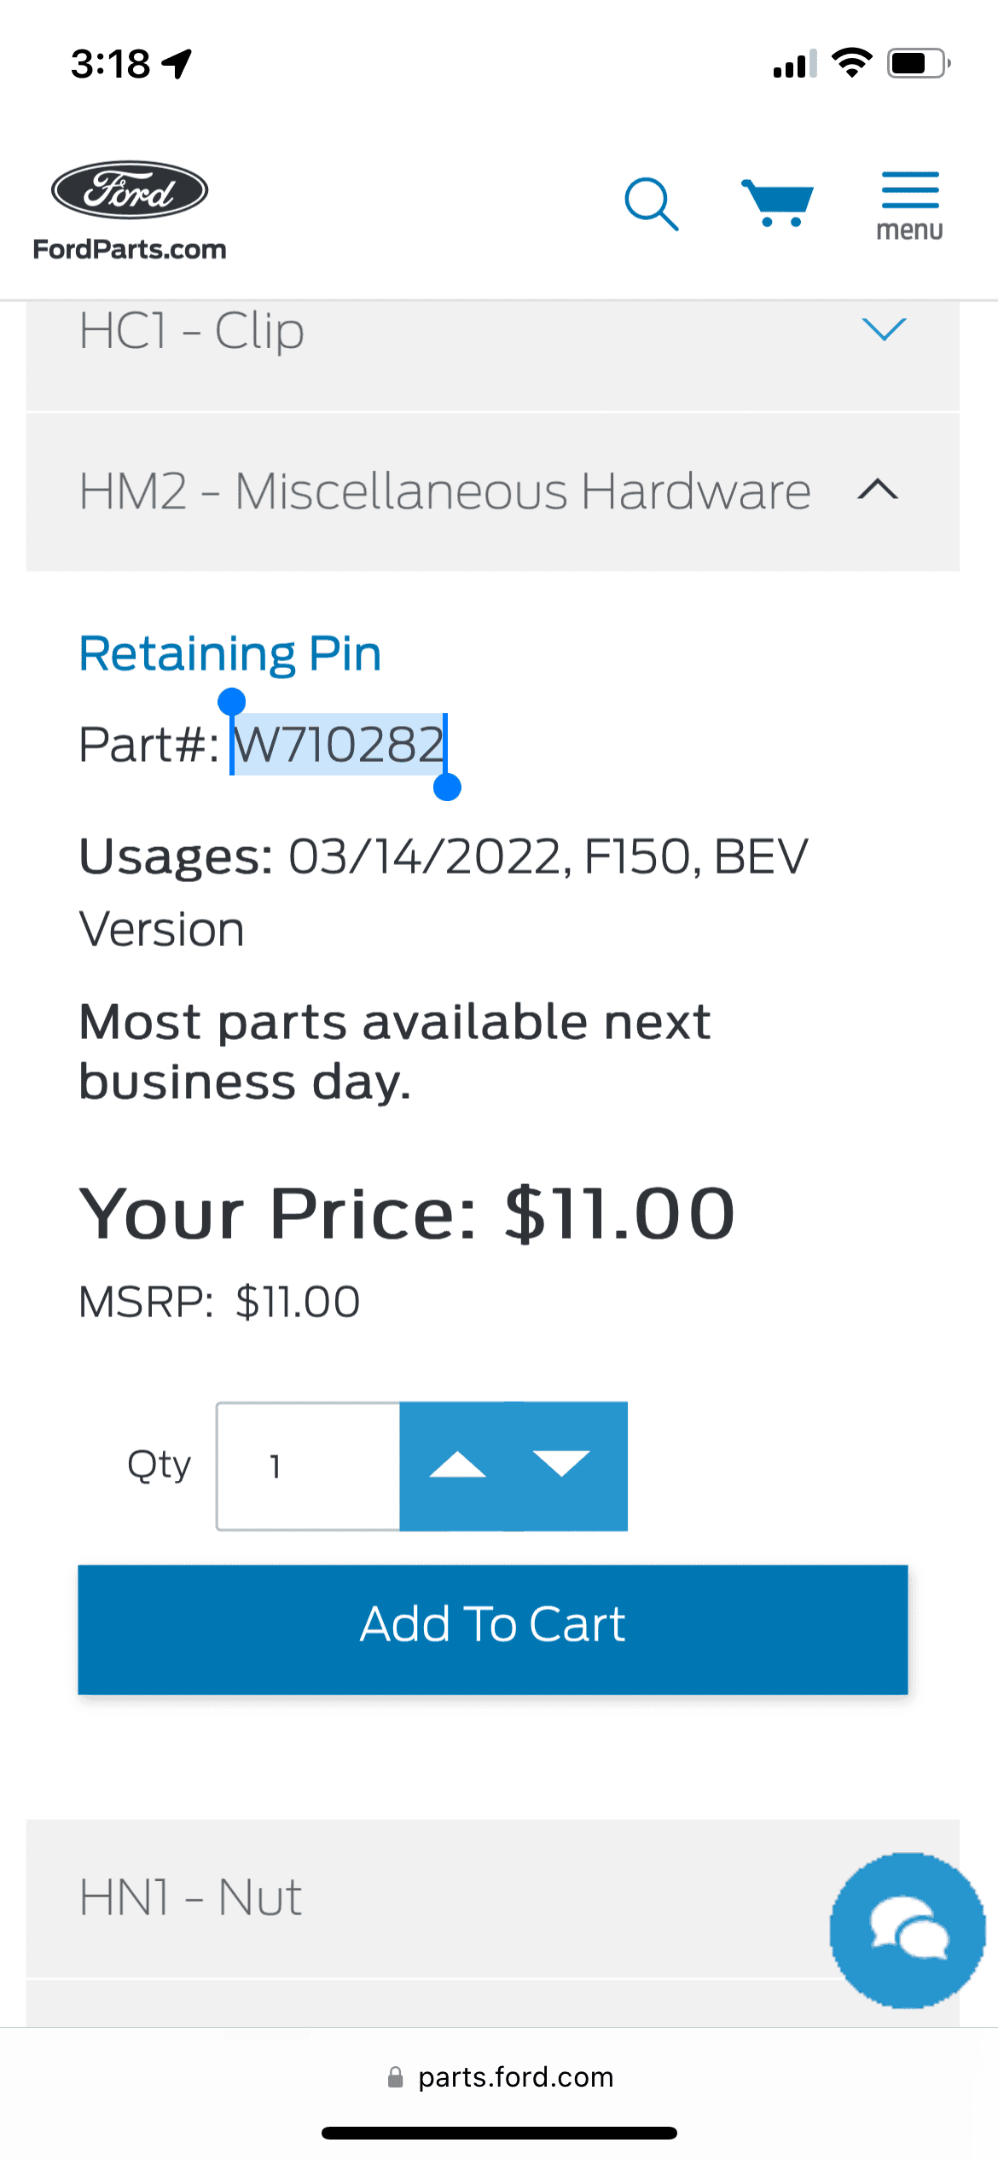Tap the battery status icon

(x=919, y=64)
